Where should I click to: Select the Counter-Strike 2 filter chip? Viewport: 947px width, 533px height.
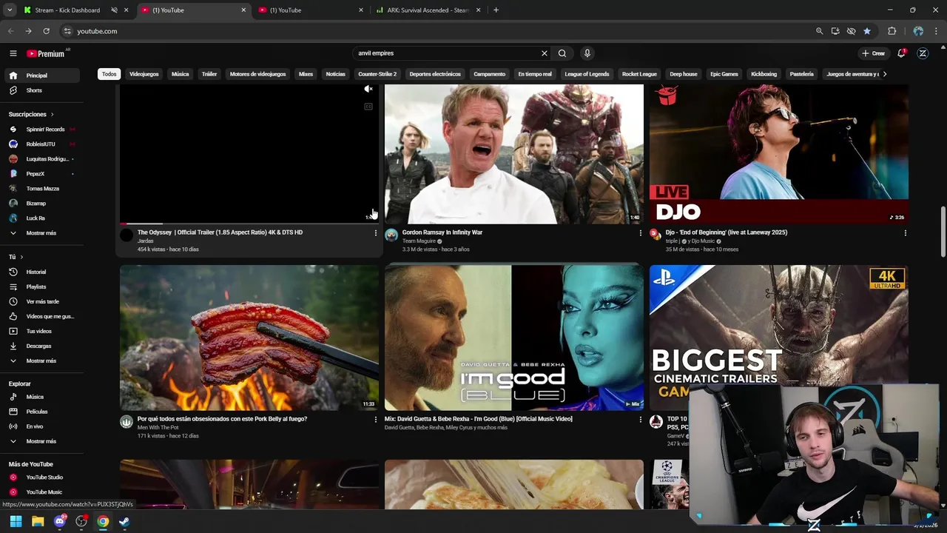click(x=377, y=74)
